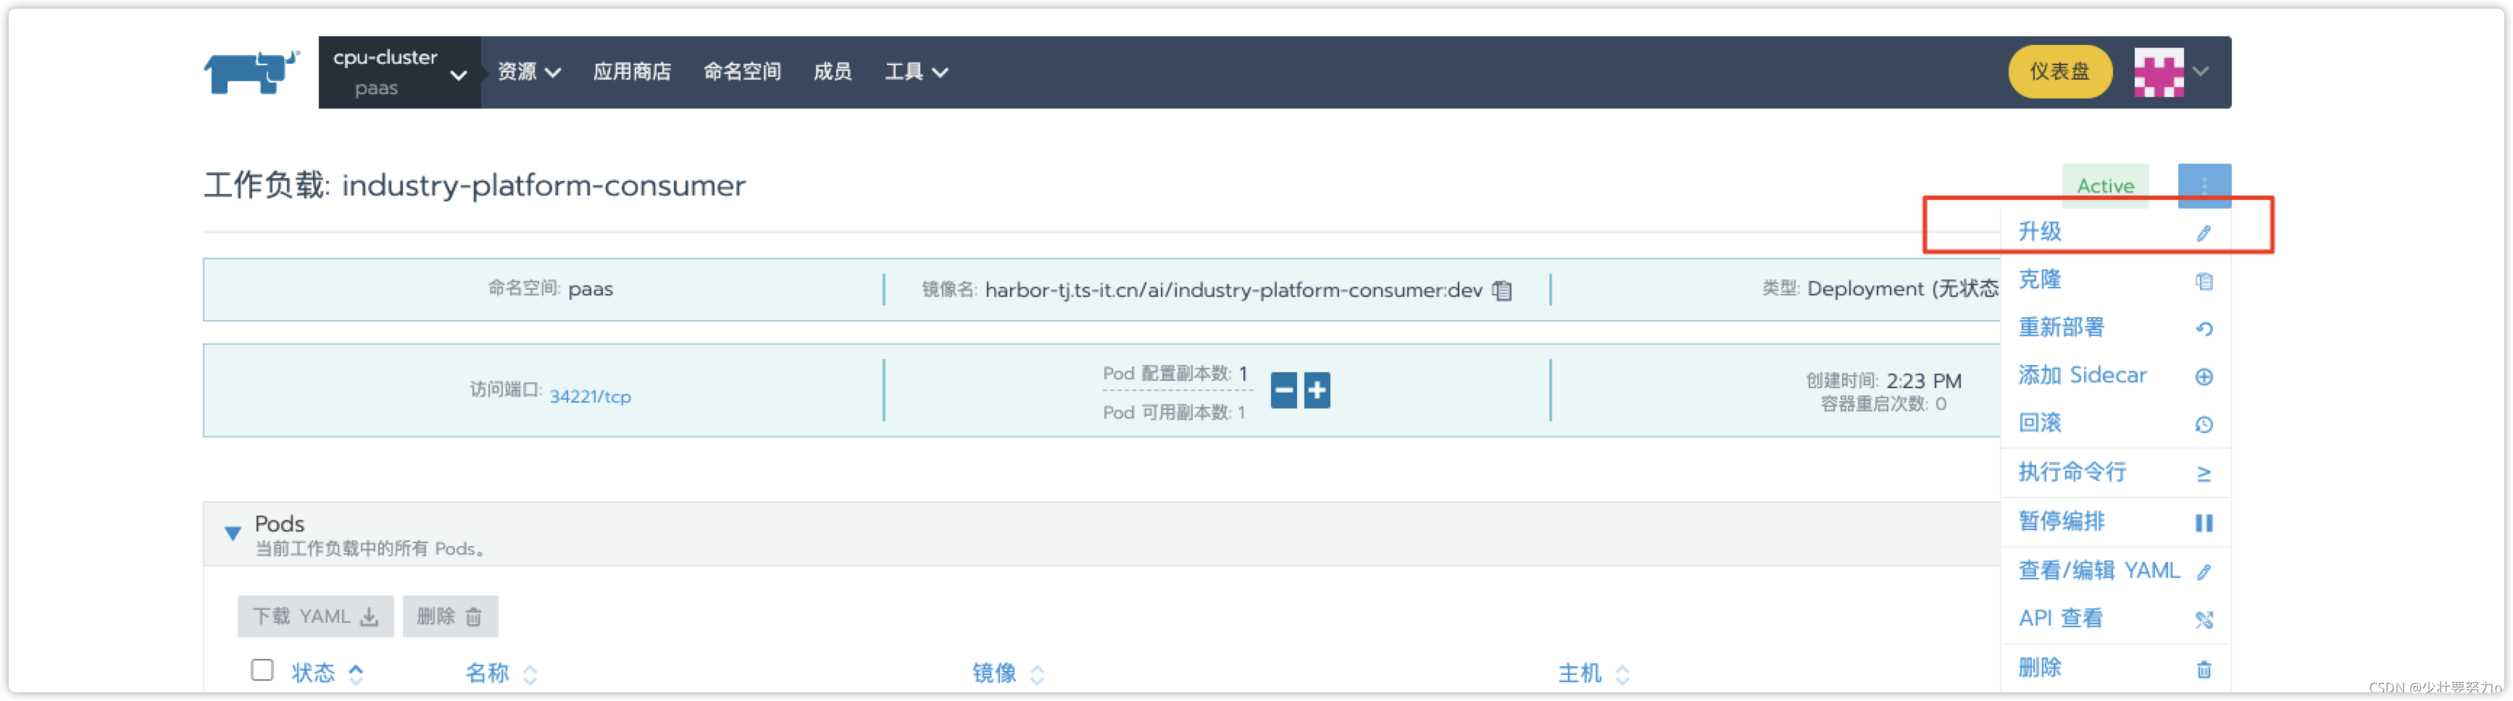Open the user avatar menu
The width and height of the screenshot is (2513, 701).
tap(2170, 72)
